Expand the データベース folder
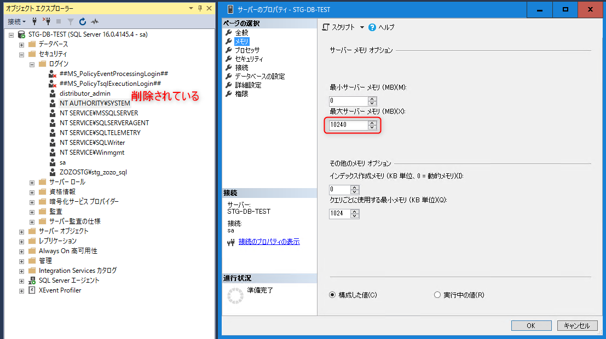This screenshot has width=606, height=339. click(22, 45)
